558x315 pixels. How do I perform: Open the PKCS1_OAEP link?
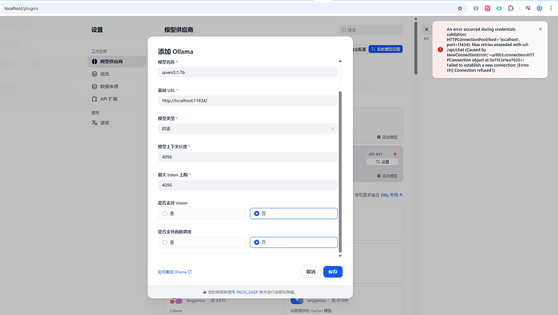coord(247,292)
